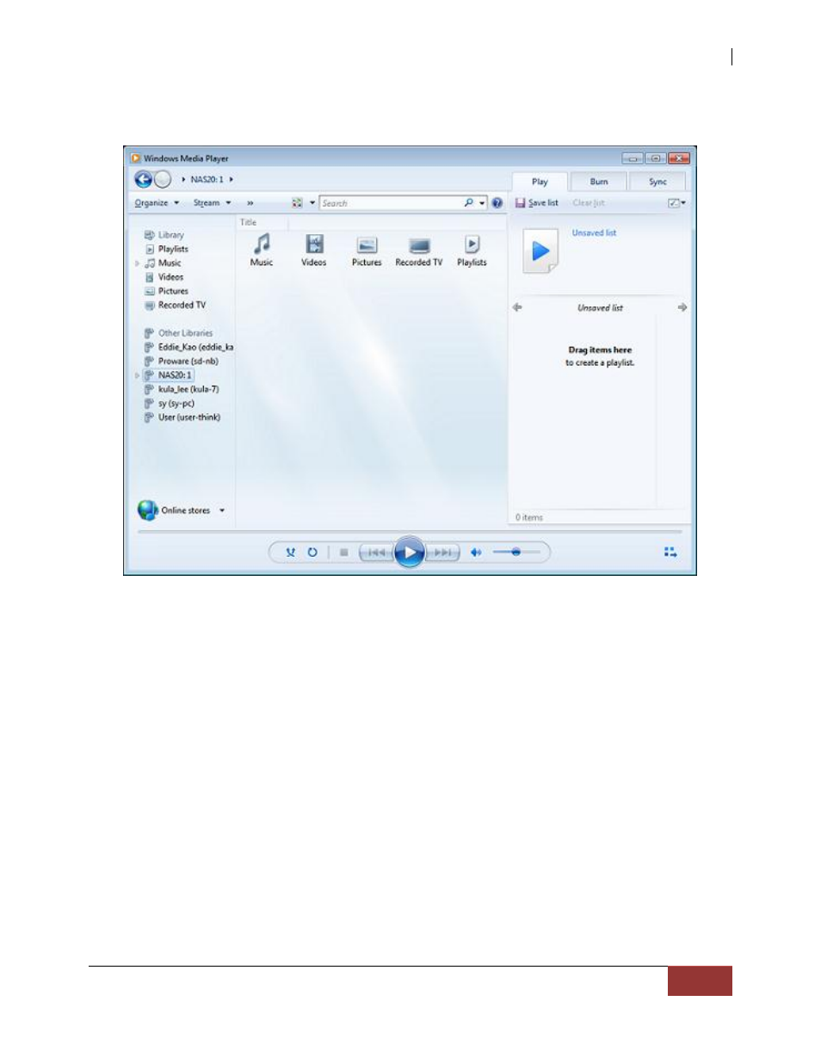Expand the NAS20: 1 tree node

[x=137, y=375]
